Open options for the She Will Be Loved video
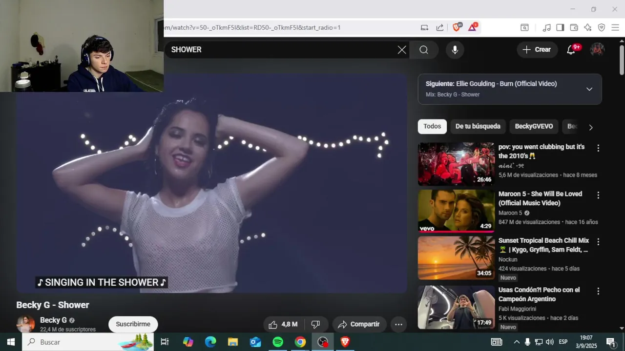 pos(598,195)
